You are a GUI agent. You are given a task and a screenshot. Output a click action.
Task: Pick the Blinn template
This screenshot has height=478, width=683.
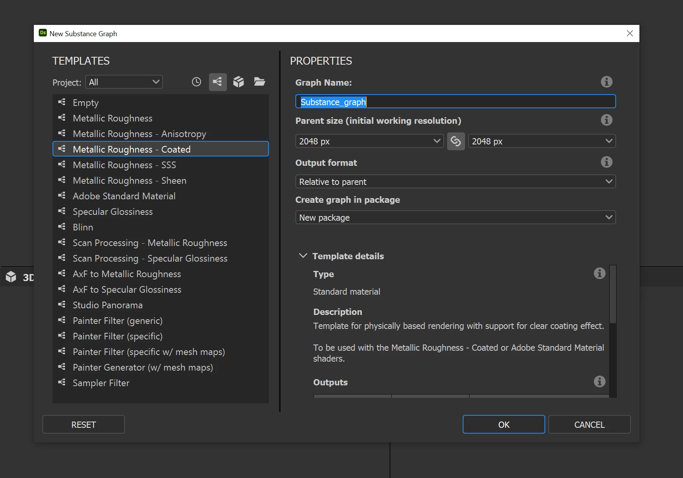161,227
